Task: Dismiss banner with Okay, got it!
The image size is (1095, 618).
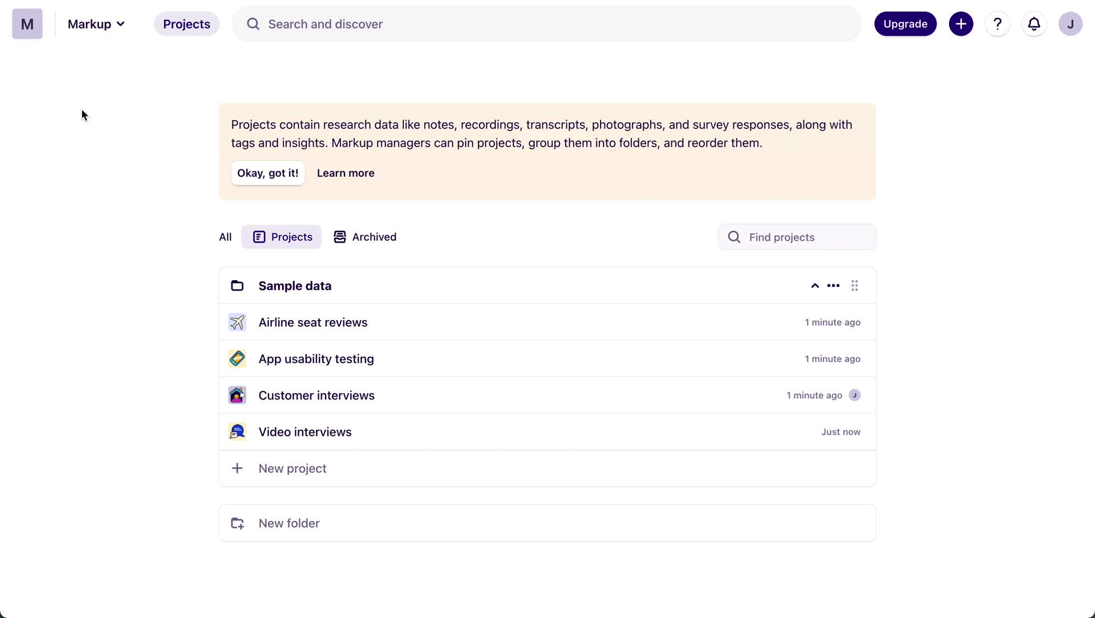Action: [267, 173]
